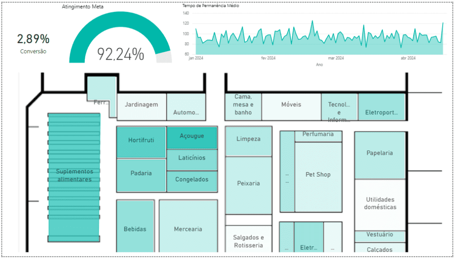Select the Congelados region

tap(192, 181)
